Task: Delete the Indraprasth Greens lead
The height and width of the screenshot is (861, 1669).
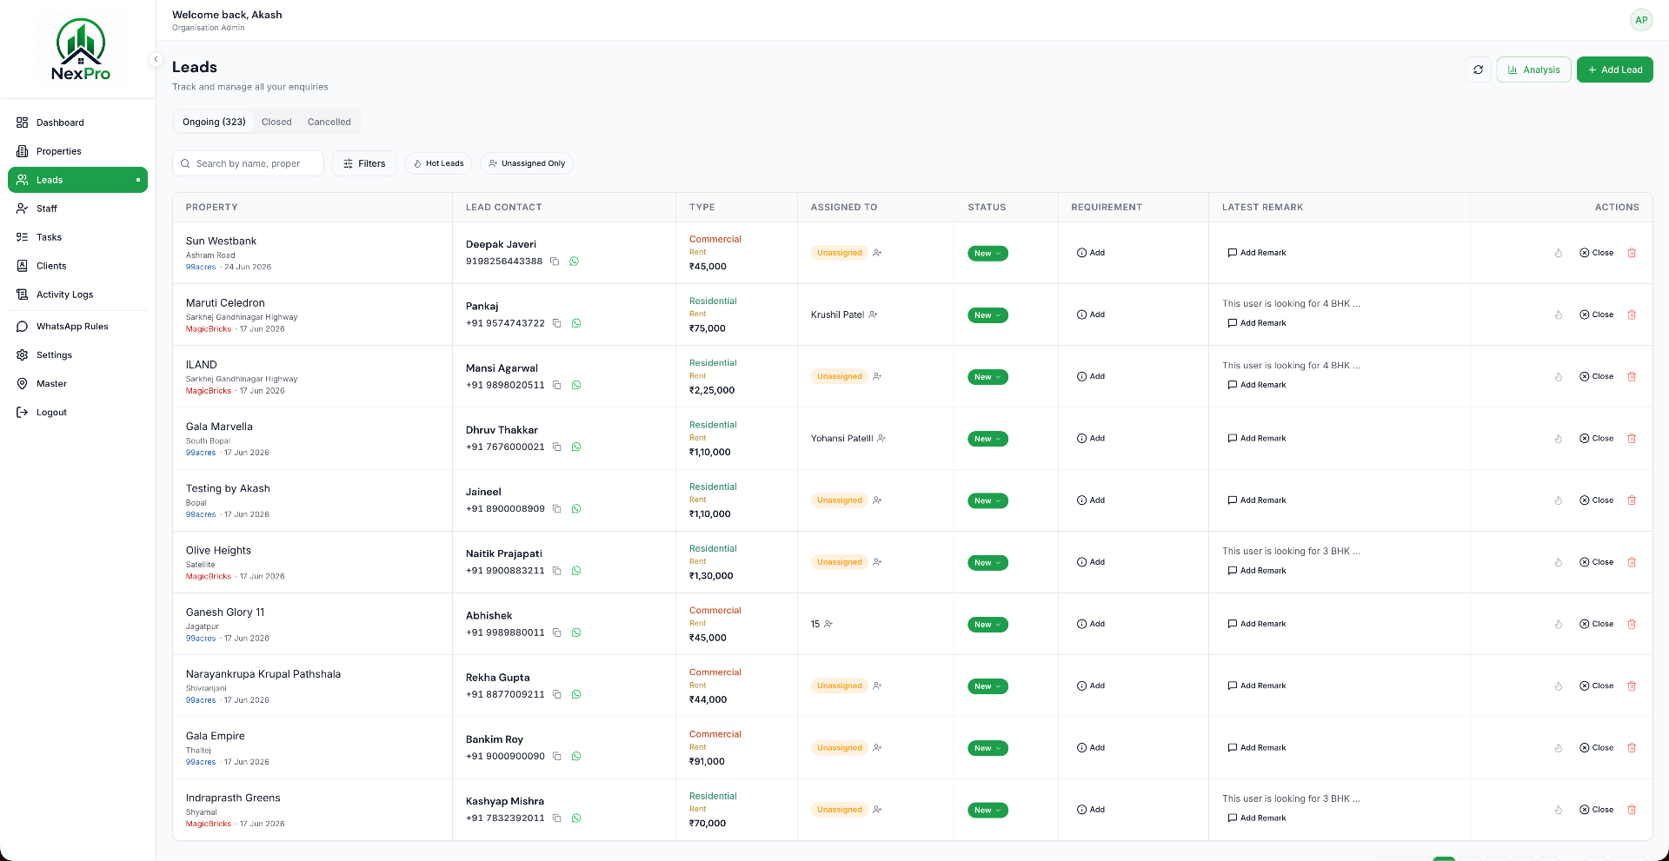Action: tap(1632, 810)
